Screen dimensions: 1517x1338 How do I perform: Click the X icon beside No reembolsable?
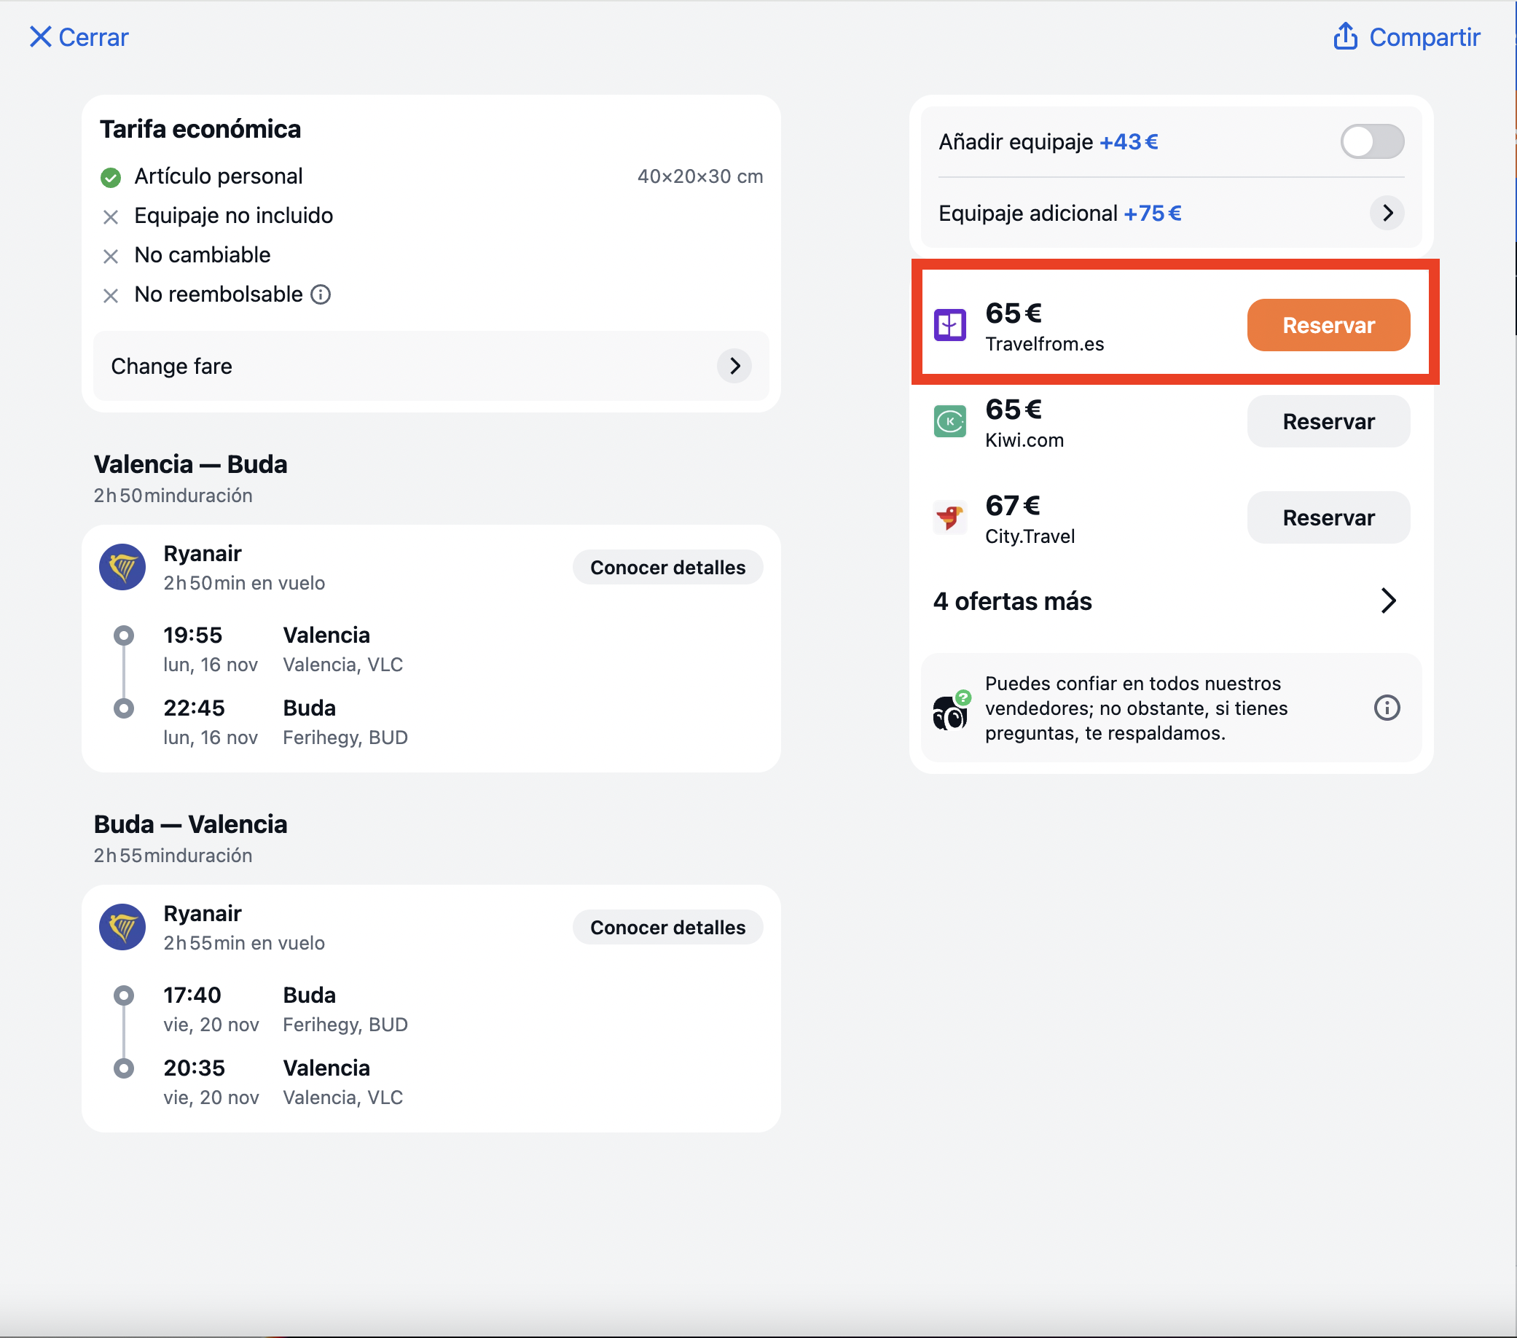[111, 296]
